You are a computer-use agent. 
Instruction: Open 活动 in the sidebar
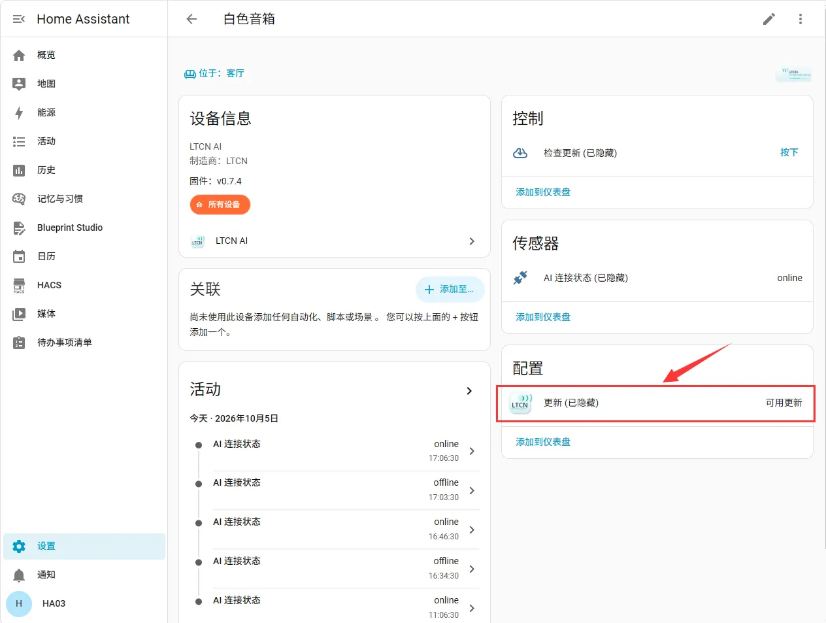pos(84,141)
